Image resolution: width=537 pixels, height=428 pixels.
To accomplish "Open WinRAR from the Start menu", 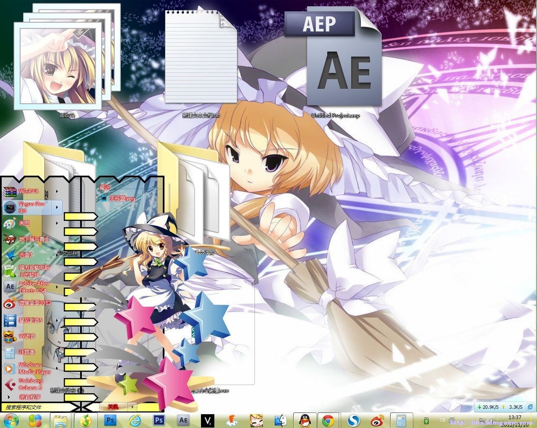I will [28, 192].
